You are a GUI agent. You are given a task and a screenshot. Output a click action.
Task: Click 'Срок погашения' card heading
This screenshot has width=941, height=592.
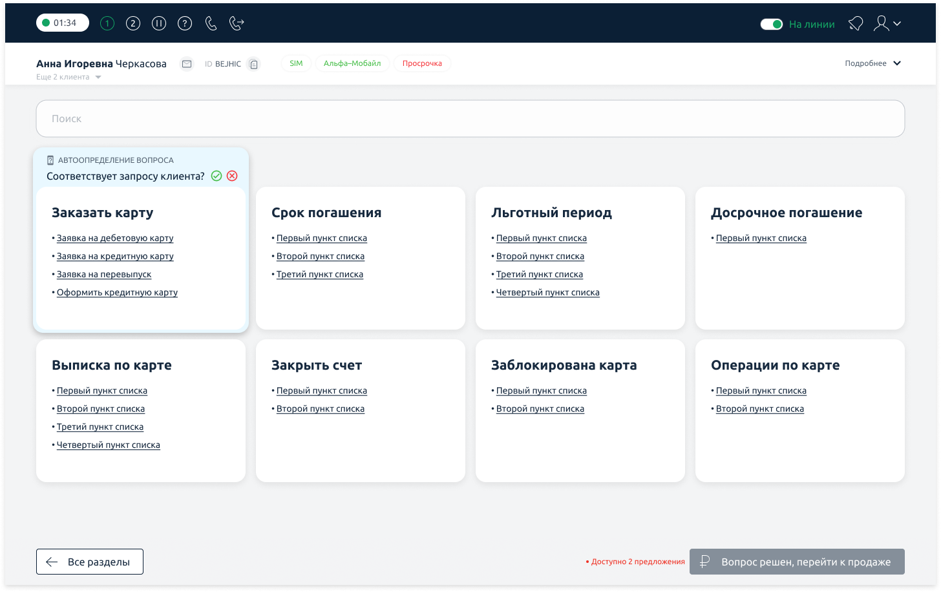(326, 213)
